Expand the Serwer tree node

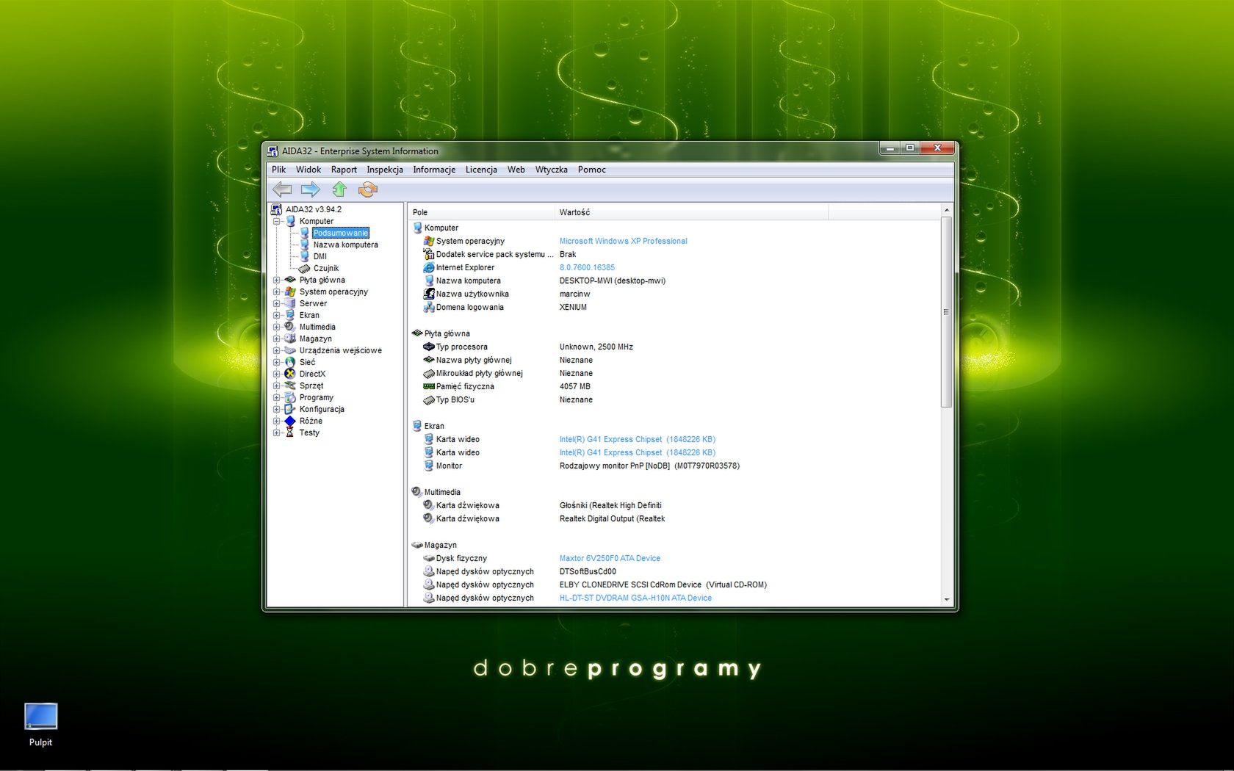pyautogui.click(x=277, y=303)
